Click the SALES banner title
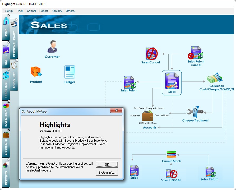The image size is (236, 190). coord(49,25)
